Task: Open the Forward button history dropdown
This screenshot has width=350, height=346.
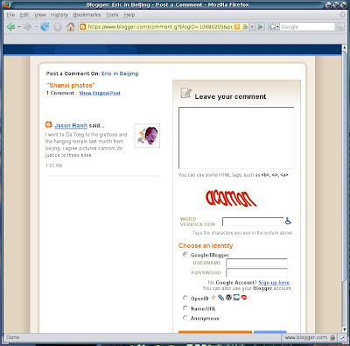Action: click(x=36, y=27)
